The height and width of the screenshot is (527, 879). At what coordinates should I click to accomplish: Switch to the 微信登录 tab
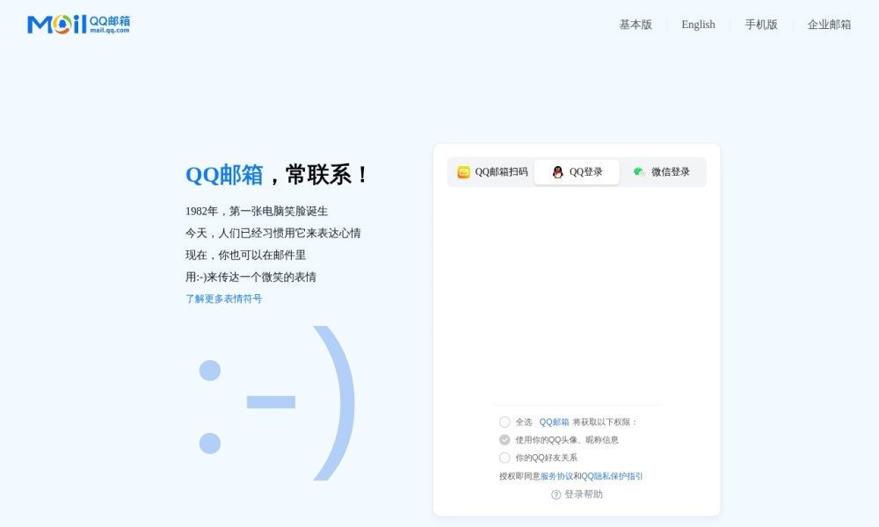664,172
